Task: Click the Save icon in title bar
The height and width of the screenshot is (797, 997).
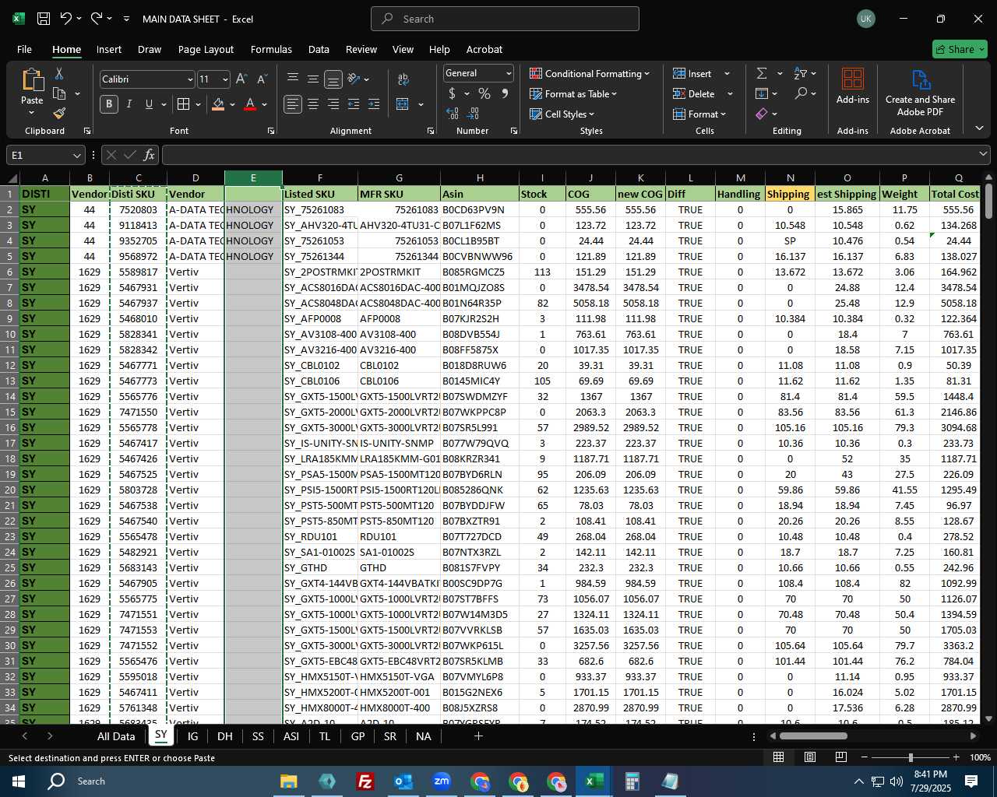Action: [x=44, y=19]
